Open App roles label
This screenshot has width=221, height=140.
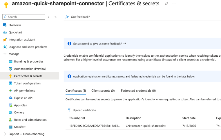coord(20,105)
